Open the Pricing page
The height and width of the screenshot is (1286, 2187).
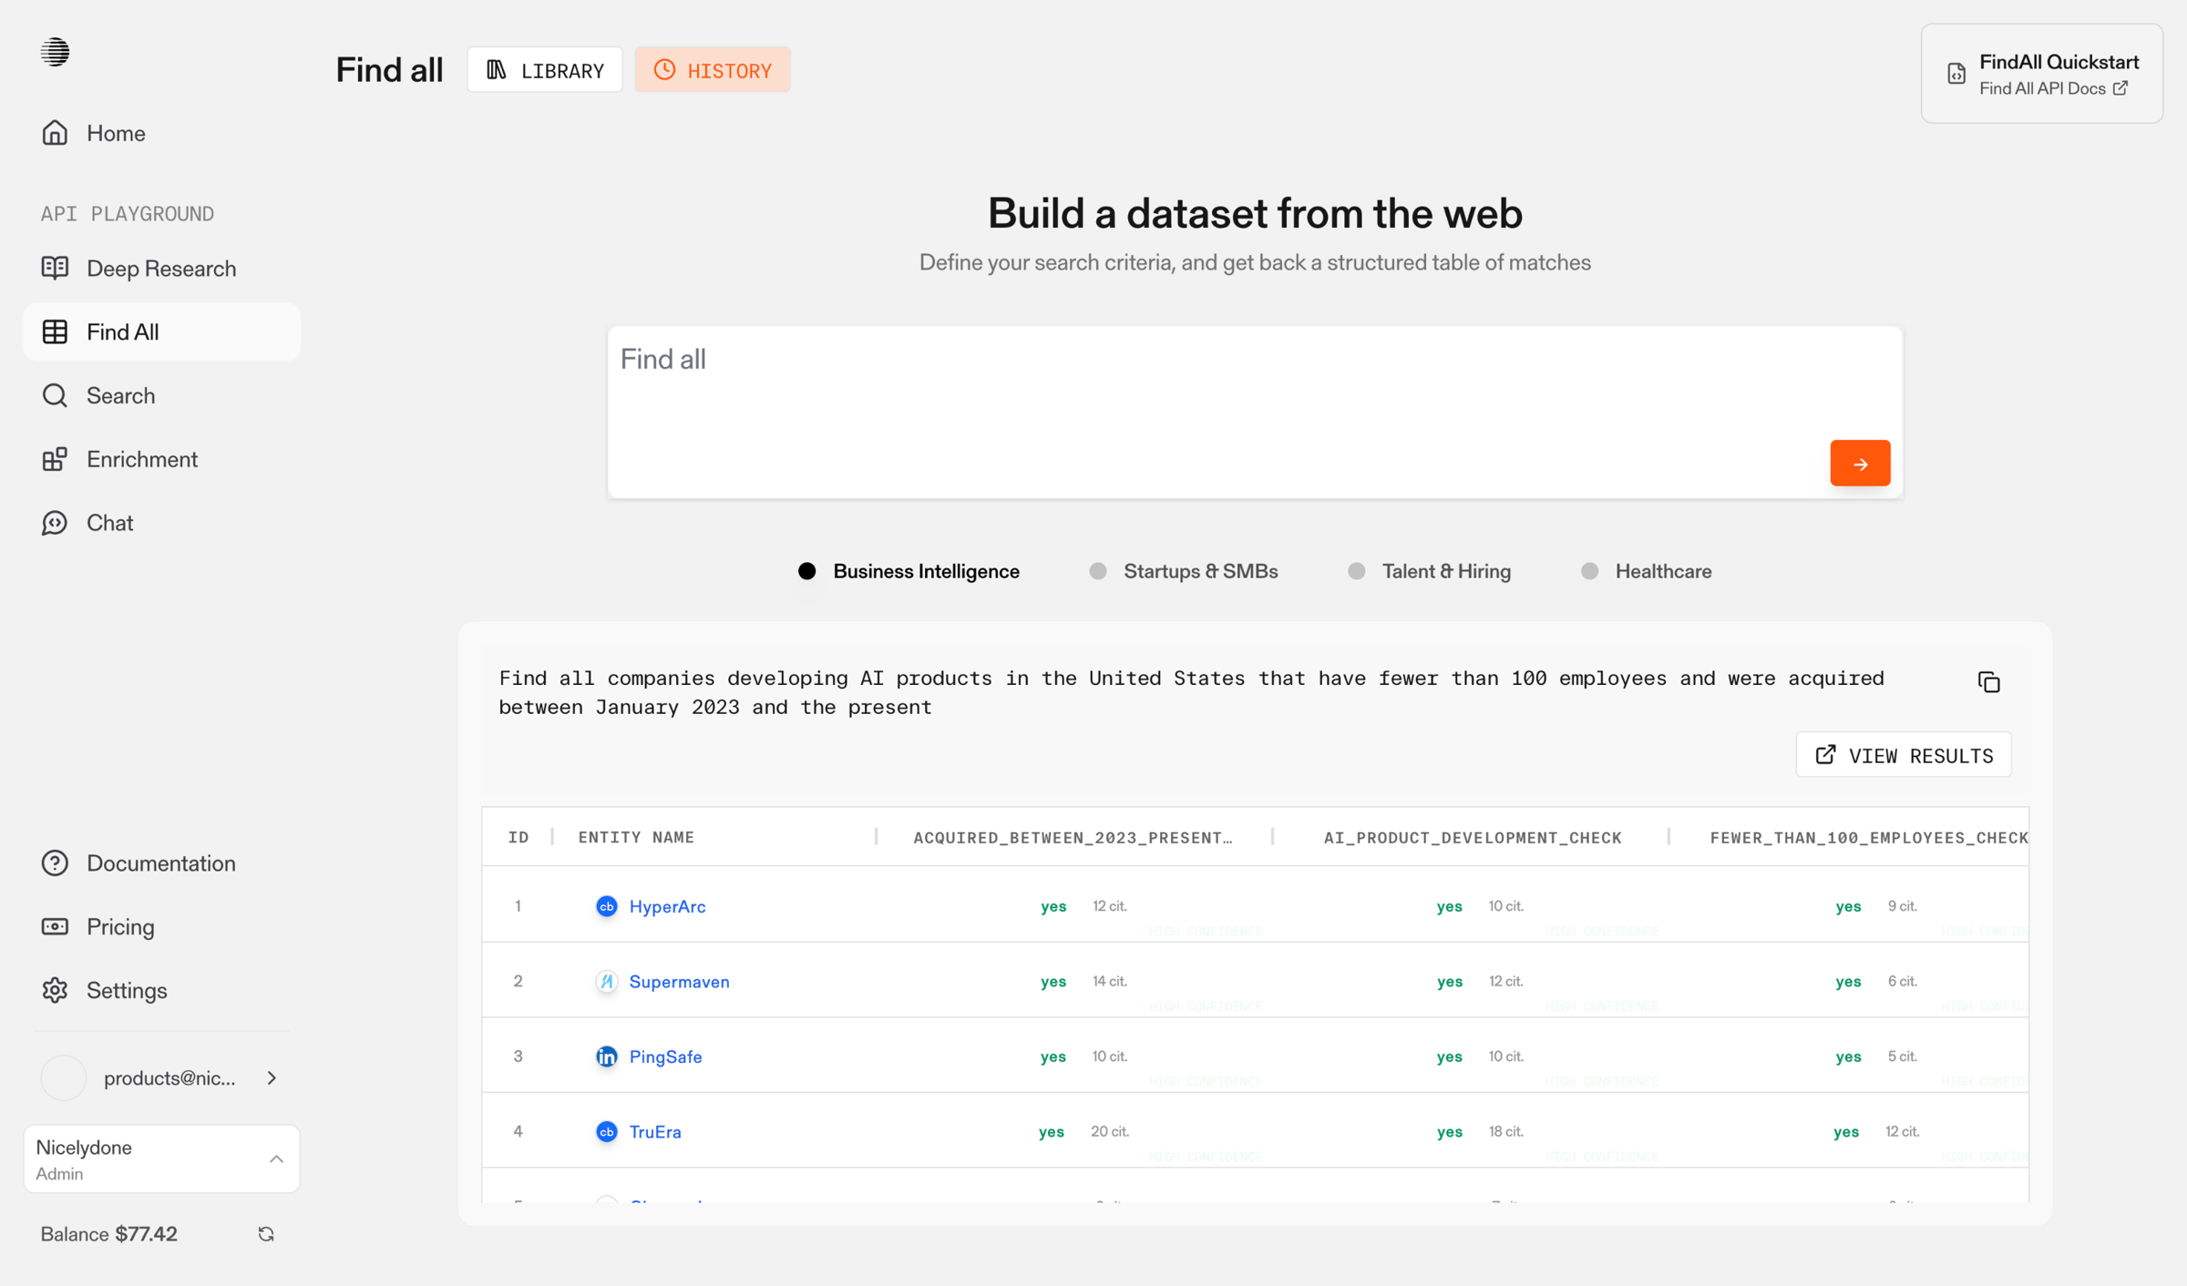pos(161,927)
